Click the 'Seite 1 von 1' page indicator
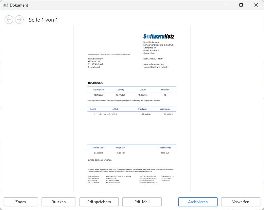 tap(43, 20)
